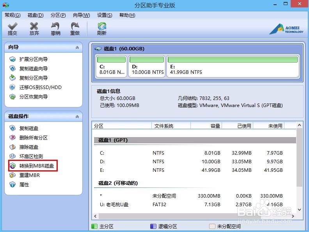This screenshot has width=309, height=232.
Task: Click the 擦除磁盘 icon
Action: click(x=12, y=147)
